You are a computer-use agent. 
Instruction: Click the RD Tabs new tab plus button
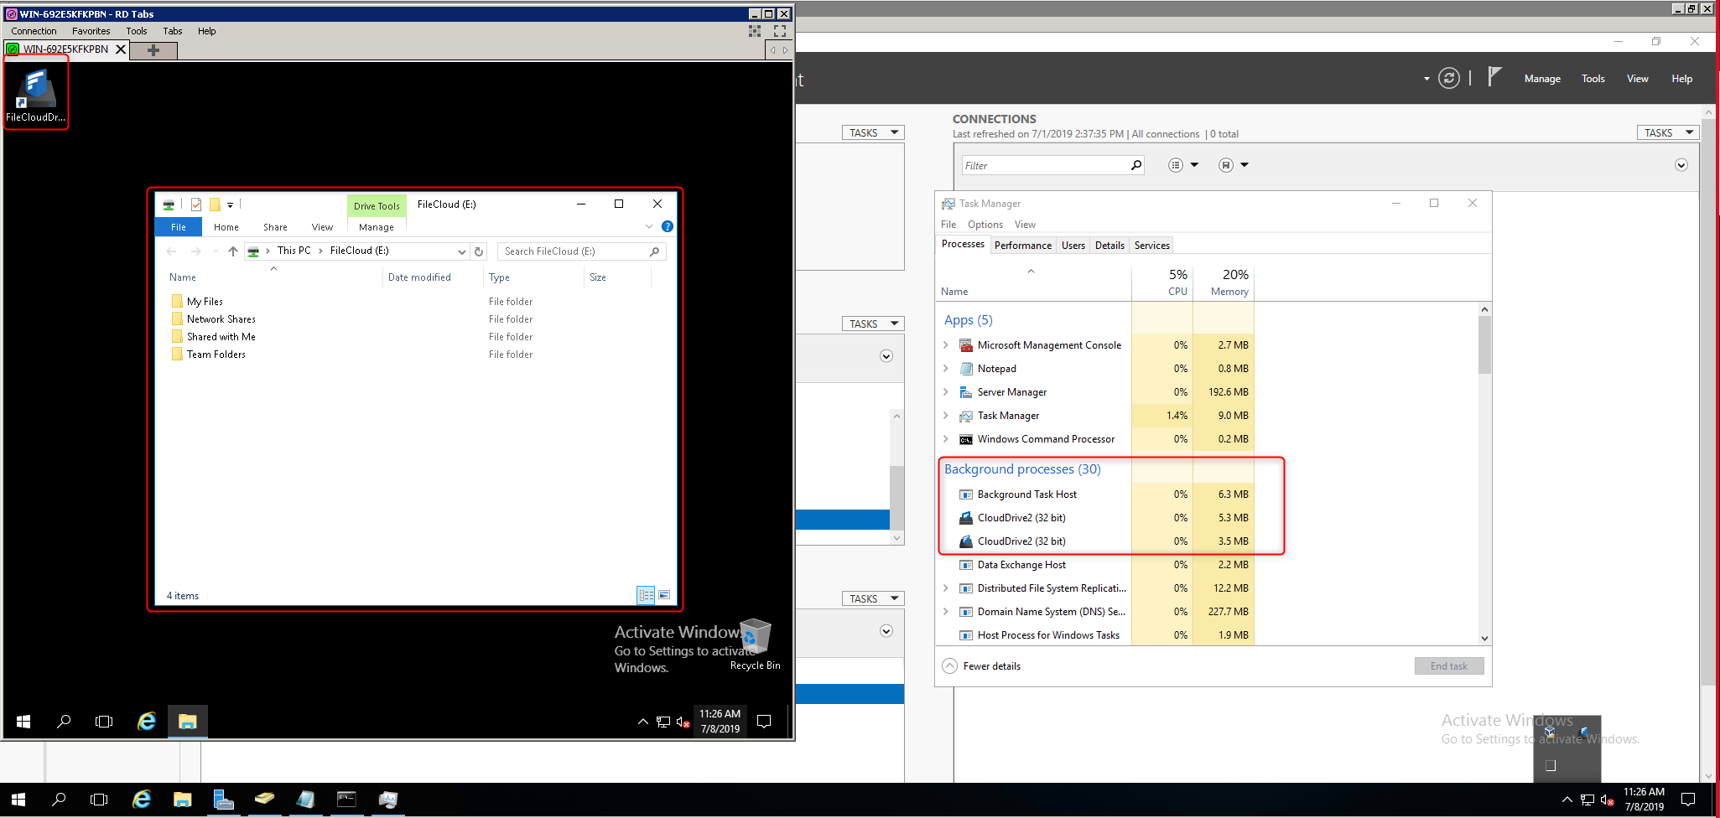[153, 50]
